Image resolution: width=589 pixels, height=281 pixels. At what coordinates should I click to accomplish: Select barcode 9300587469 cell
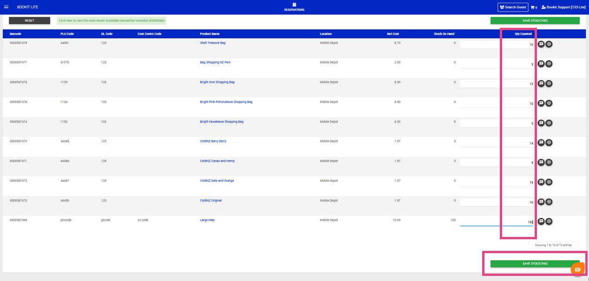[x=18, y=220]
